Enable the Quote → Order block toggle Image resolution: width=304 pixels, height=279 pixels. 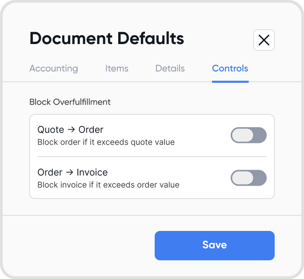tap(248, 135)
